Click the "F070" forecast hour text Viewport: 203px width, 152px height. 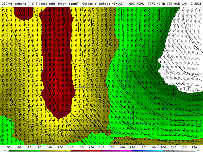(x=152, y=4)
